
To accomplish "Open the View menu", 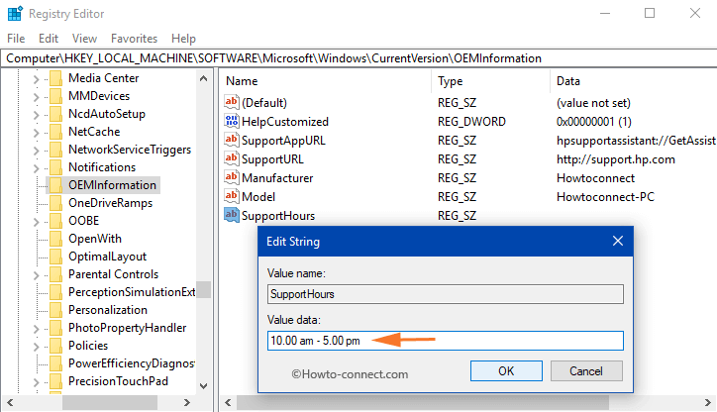I will coord(84,39).
